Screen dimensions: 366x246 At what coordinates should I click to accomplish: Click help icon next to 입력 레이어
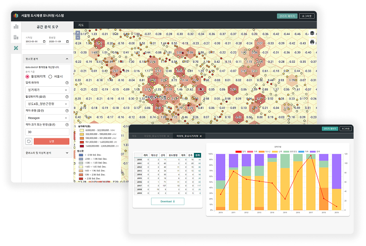coord(67,83)
